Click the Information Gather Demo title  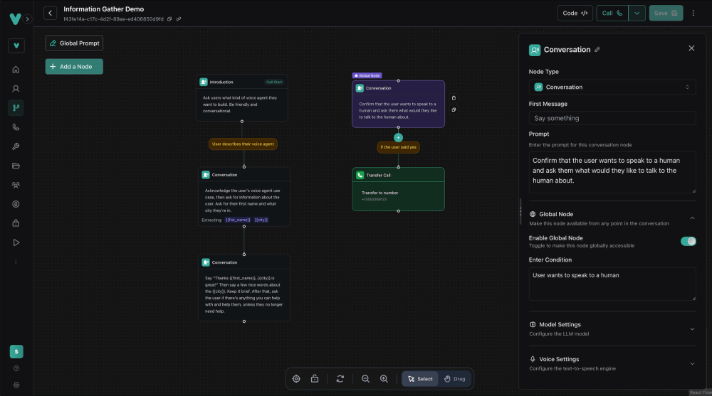(x=103, y=9)
